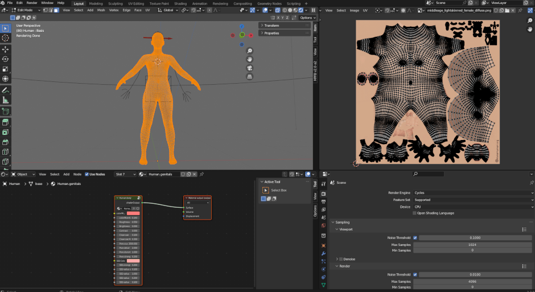Pin the Scene properties panel
535x292 pixels.
tap(531, 183)
